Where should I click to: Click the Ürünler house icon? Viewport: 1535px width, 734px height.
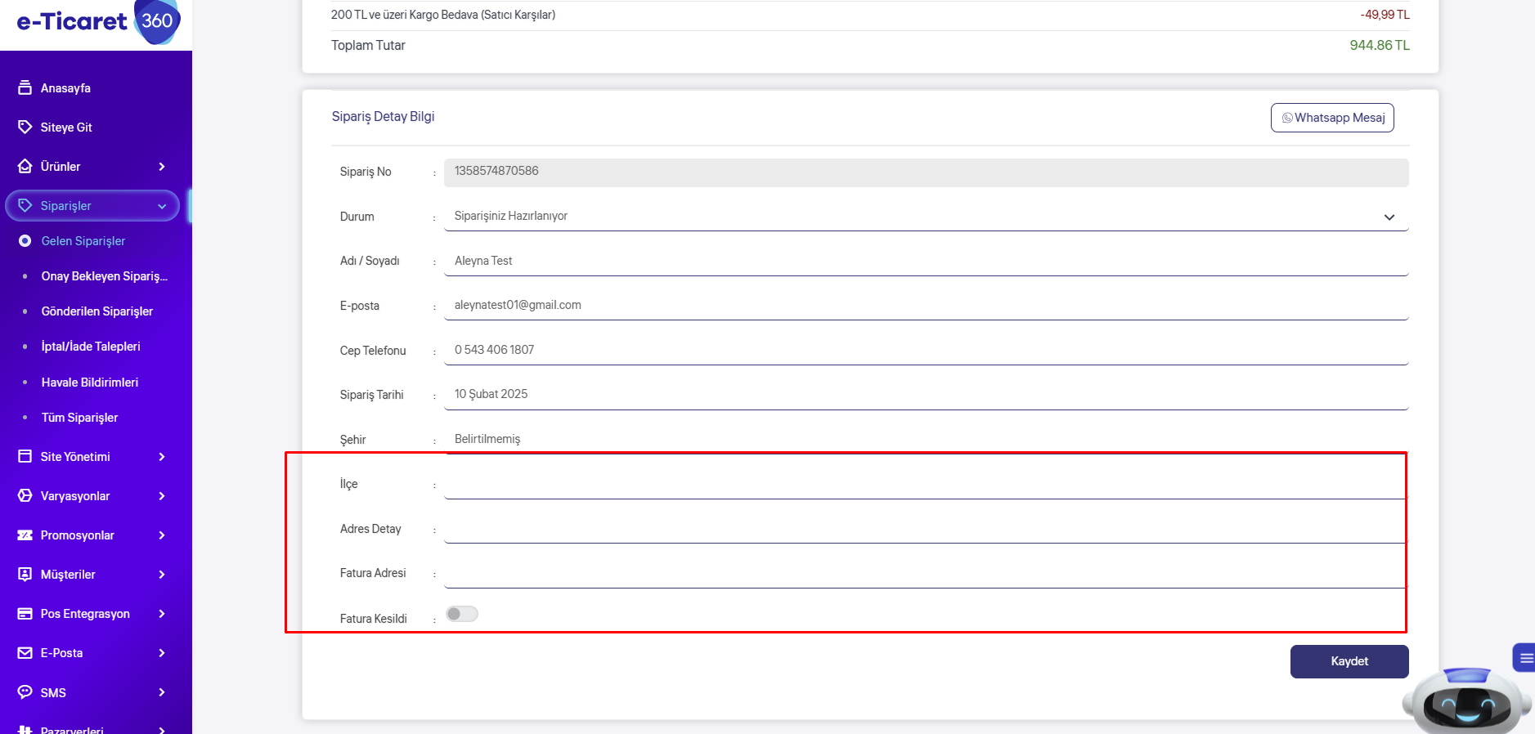(x=25, y=166)
